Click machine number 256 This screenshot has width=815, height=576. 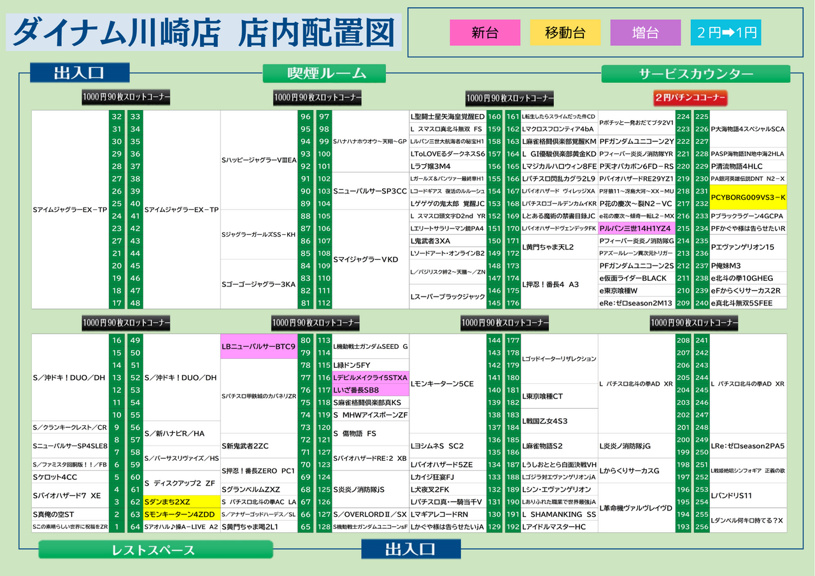(x=702, y=527)
